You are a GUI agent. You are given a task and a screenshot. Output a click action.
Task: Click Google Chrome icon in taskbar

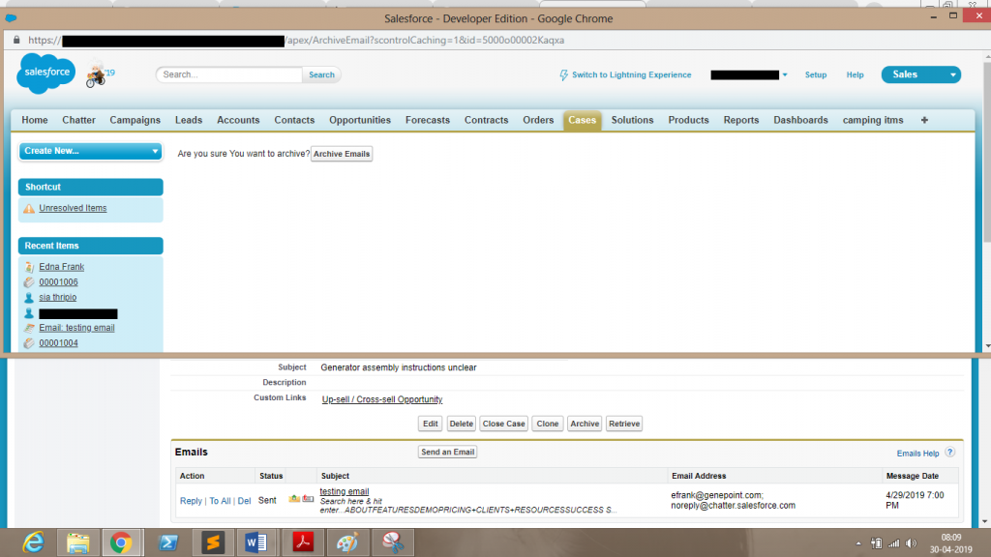pyautogui.click(x=121, y=542)
